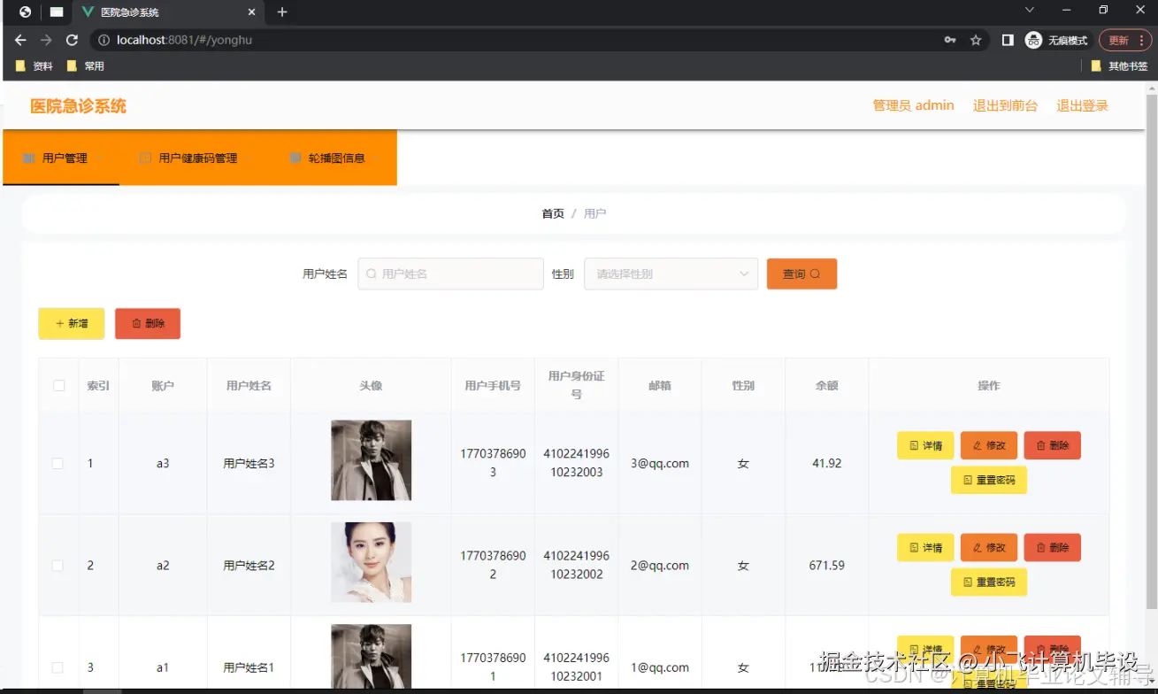Select the 用户管理 menu tab
Screen dimensions: 1158x694
pyautogui.click(x=61, y=158)
